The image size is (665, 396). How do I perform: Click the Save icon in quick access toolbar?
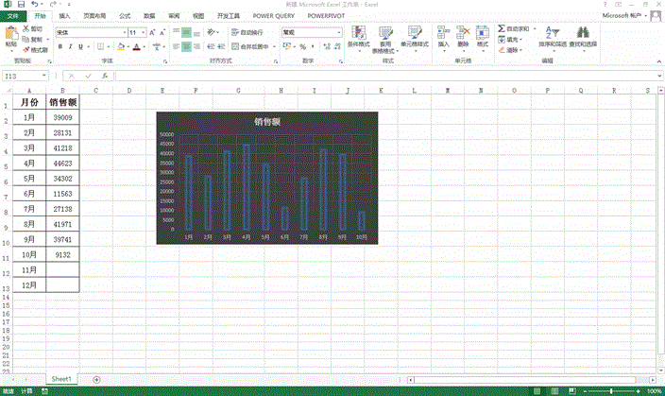click(x=23, y=5)
